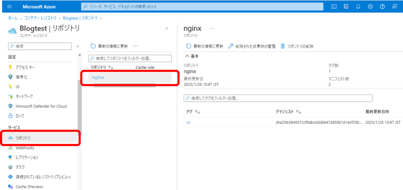The width and height of the screenshot is (403, 190).
Task: Collapse the sidebar menu chevron
Action: pos(77,46)
